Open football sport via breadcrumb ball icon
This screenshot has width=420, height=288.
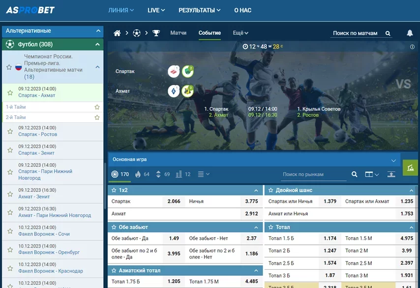coord(137,33)
